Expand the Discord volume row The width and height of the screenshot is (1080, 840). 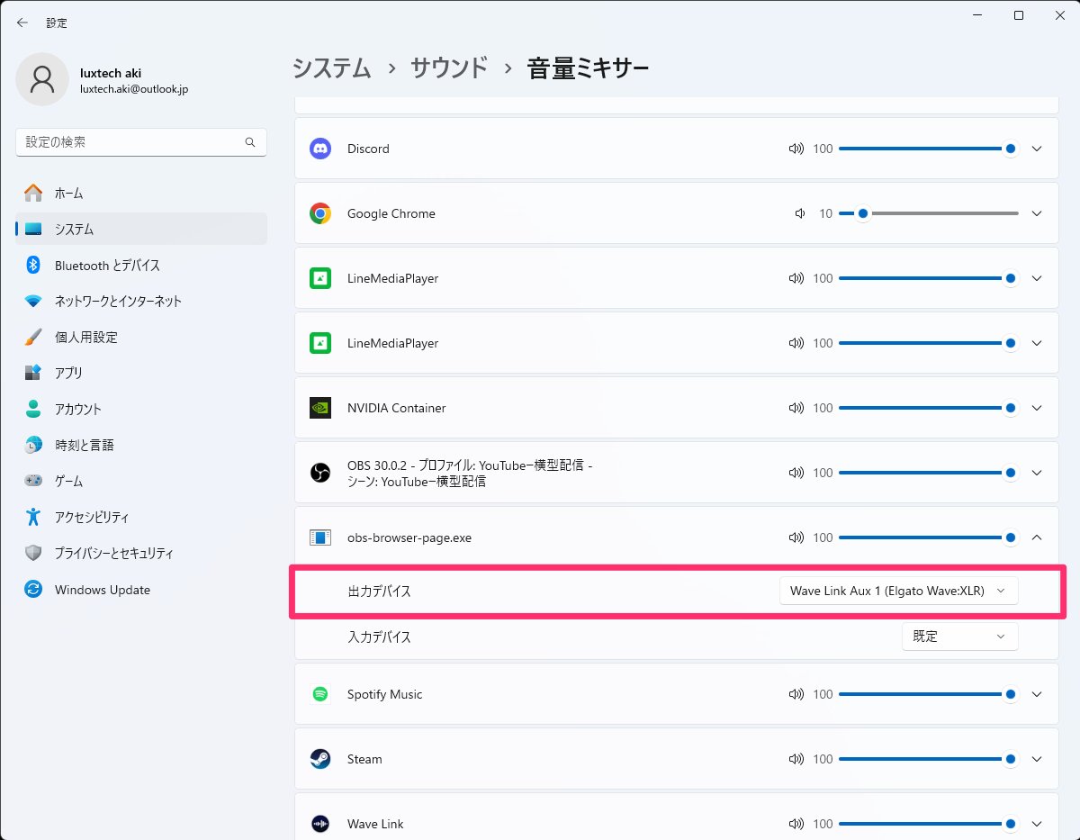[x=1037, y=149]
